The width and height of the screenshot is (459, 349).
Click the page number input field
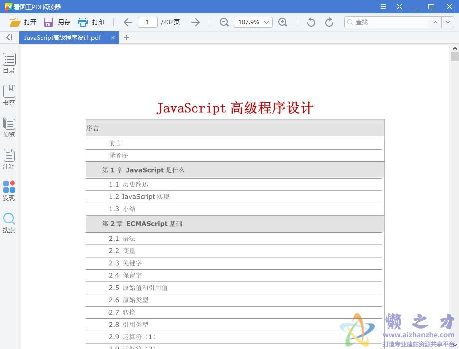pos(147,22)
